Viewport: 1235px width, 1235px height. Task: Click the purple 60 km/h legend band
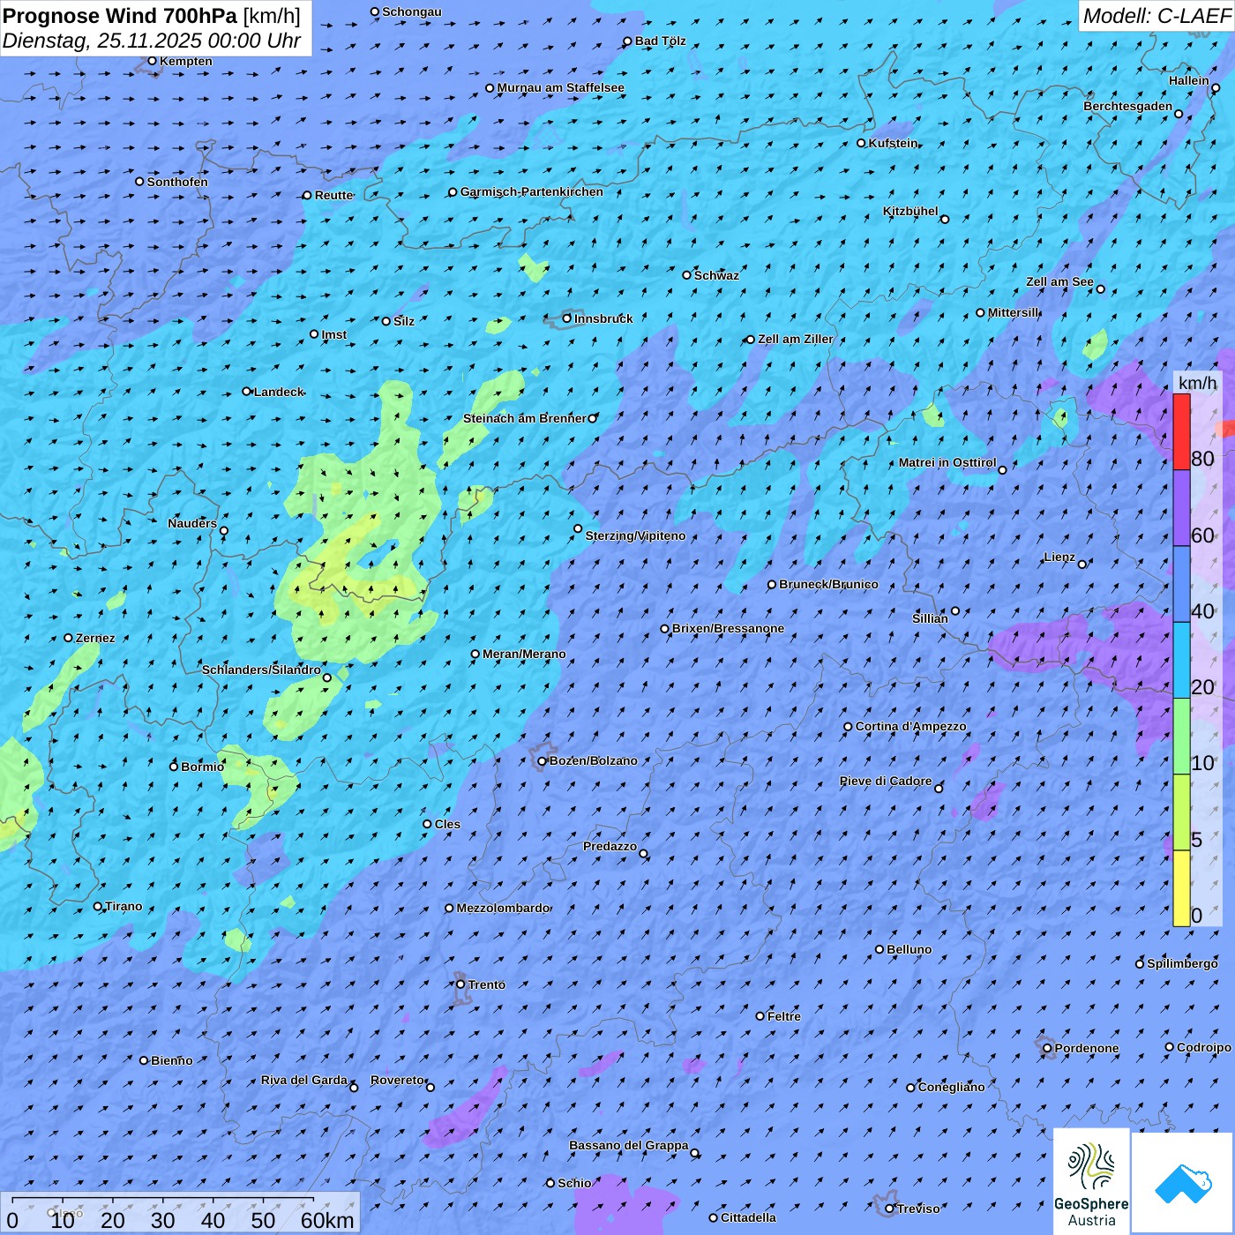(1181, 508)
